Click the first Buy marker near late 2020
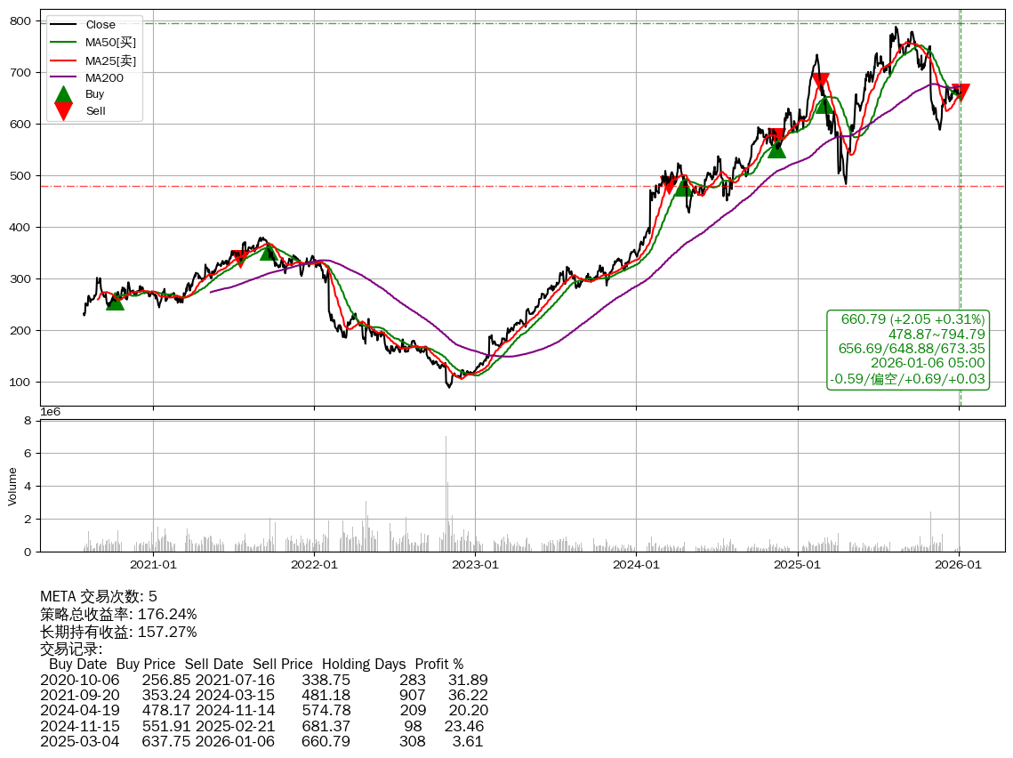This screenshot has height=758, width=1013. point(115,302)
